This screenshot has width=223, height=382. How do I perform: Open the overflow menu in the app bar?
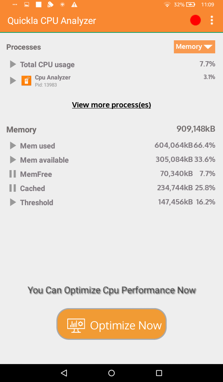pos(212,20)
